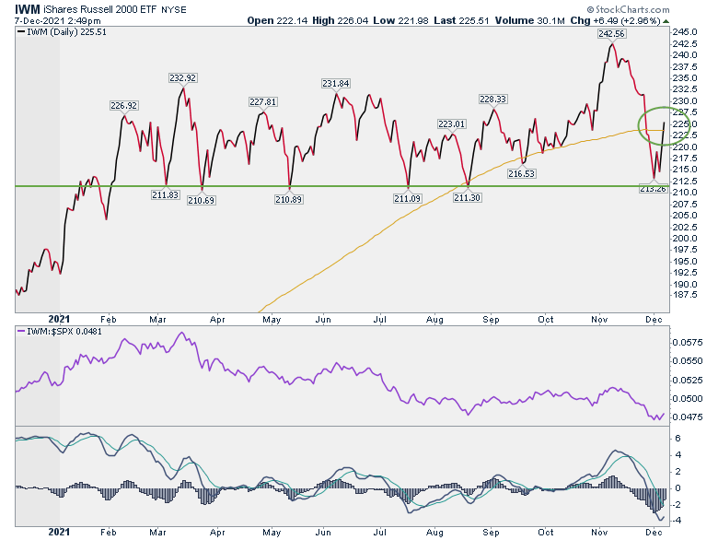This screenshot has width=718, height=540.
Task: Click the 213.26 trough price label
Action: [x=654, y=189]
